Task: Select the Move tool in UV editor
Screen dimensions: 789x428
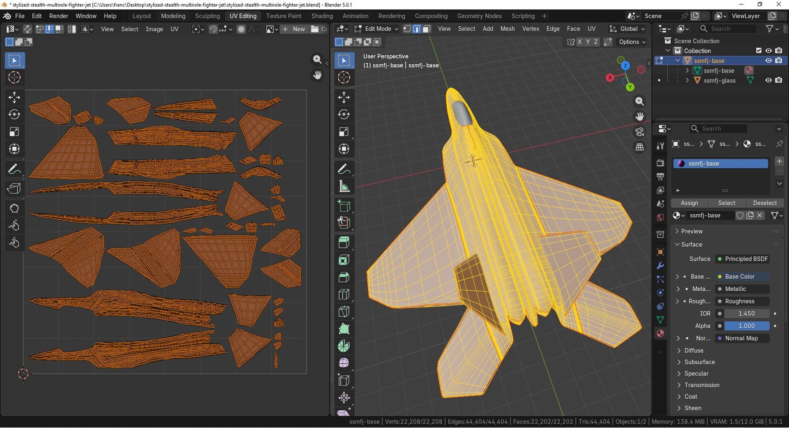Action: [x=14, y=97]
